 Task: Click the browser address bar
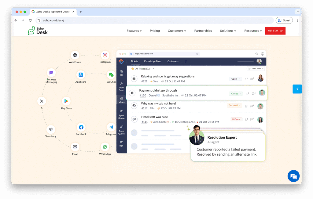point(153,20)
